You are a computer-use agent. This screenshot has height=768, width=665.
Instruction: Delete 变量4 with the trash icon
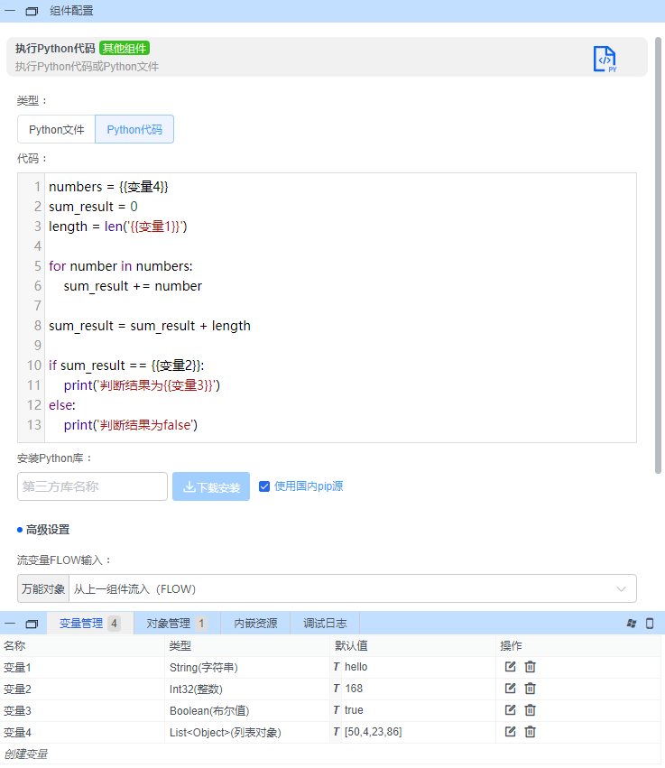coord(531,732)
